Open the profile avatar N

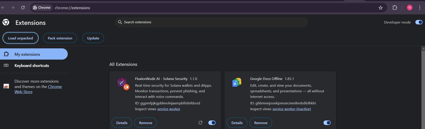click(x=410, y=7)
